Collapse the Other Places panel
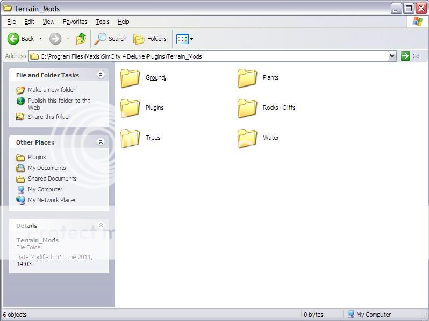The height and width of the screenshot is (321, 429). 101,142
